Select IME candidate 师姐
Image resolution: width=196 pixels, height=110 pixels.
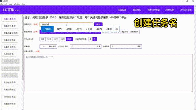(69, 29)
